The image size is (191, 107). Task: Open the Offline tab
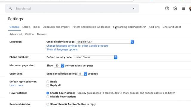[x=29, y=34]
